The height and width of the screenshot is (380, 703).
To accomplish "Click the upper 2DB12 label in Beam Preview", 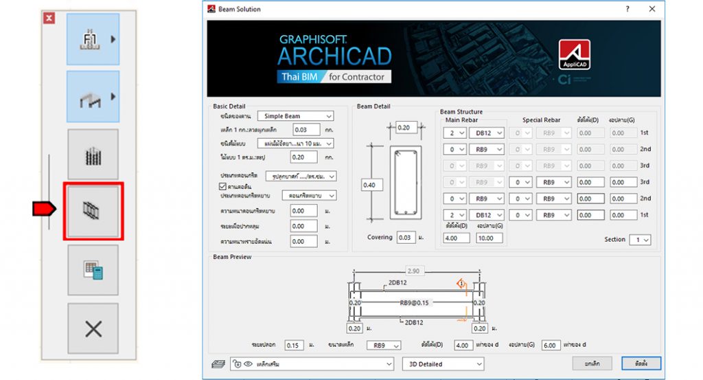I will click(397, 282).
